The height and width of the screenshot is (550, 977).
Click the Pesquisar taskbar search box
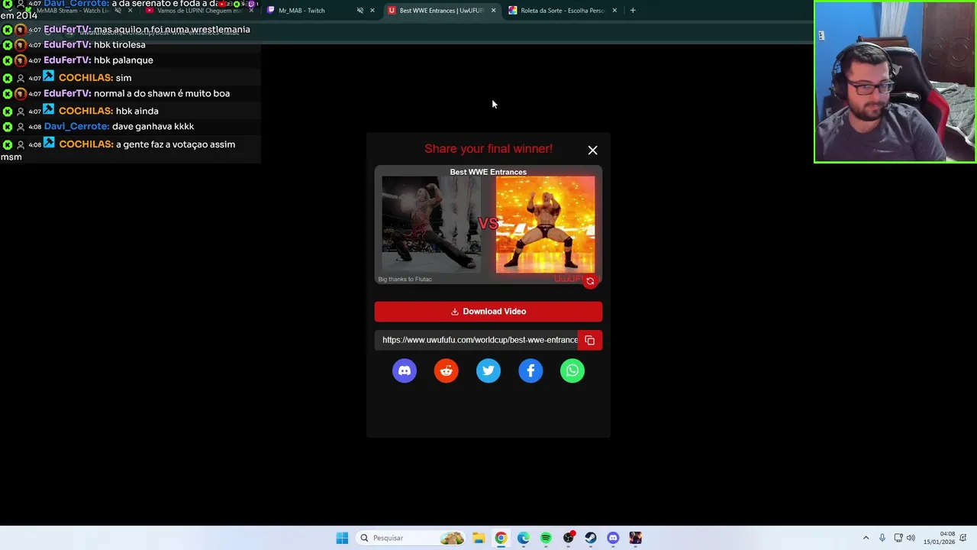(411, 538)
